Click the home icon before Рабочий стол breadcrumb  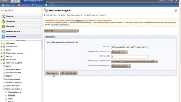(45, 15)
